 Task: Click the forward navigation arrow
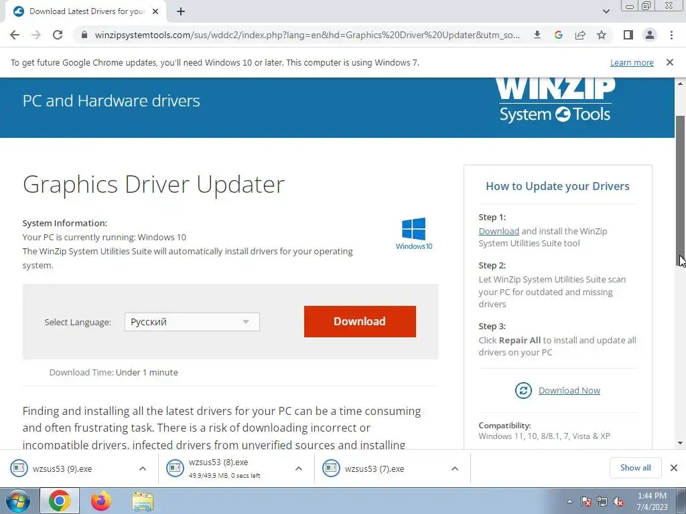click(x=36, y=35)
